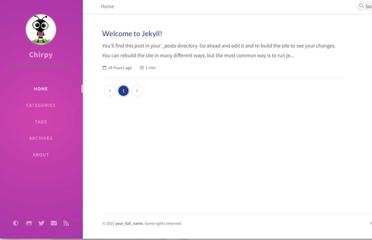The image size is (372, 240).
Task: Click the Twitter bird icon
Action: pyautogui.click(x=41, y=223)
